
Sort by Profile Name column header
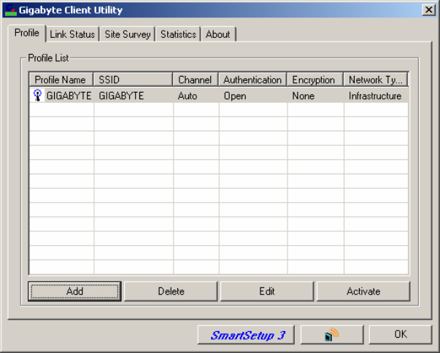61,79
